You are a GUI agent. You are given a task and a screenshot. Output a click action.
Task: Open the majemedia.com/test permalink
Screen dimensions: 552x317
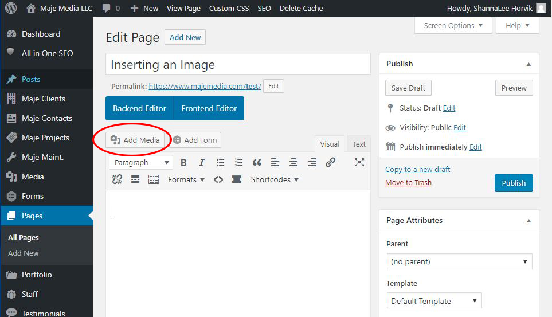[x=205, y=87]
